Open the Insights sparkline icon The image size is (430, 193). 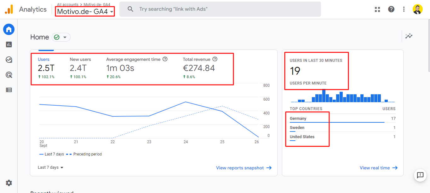point(409,36)
